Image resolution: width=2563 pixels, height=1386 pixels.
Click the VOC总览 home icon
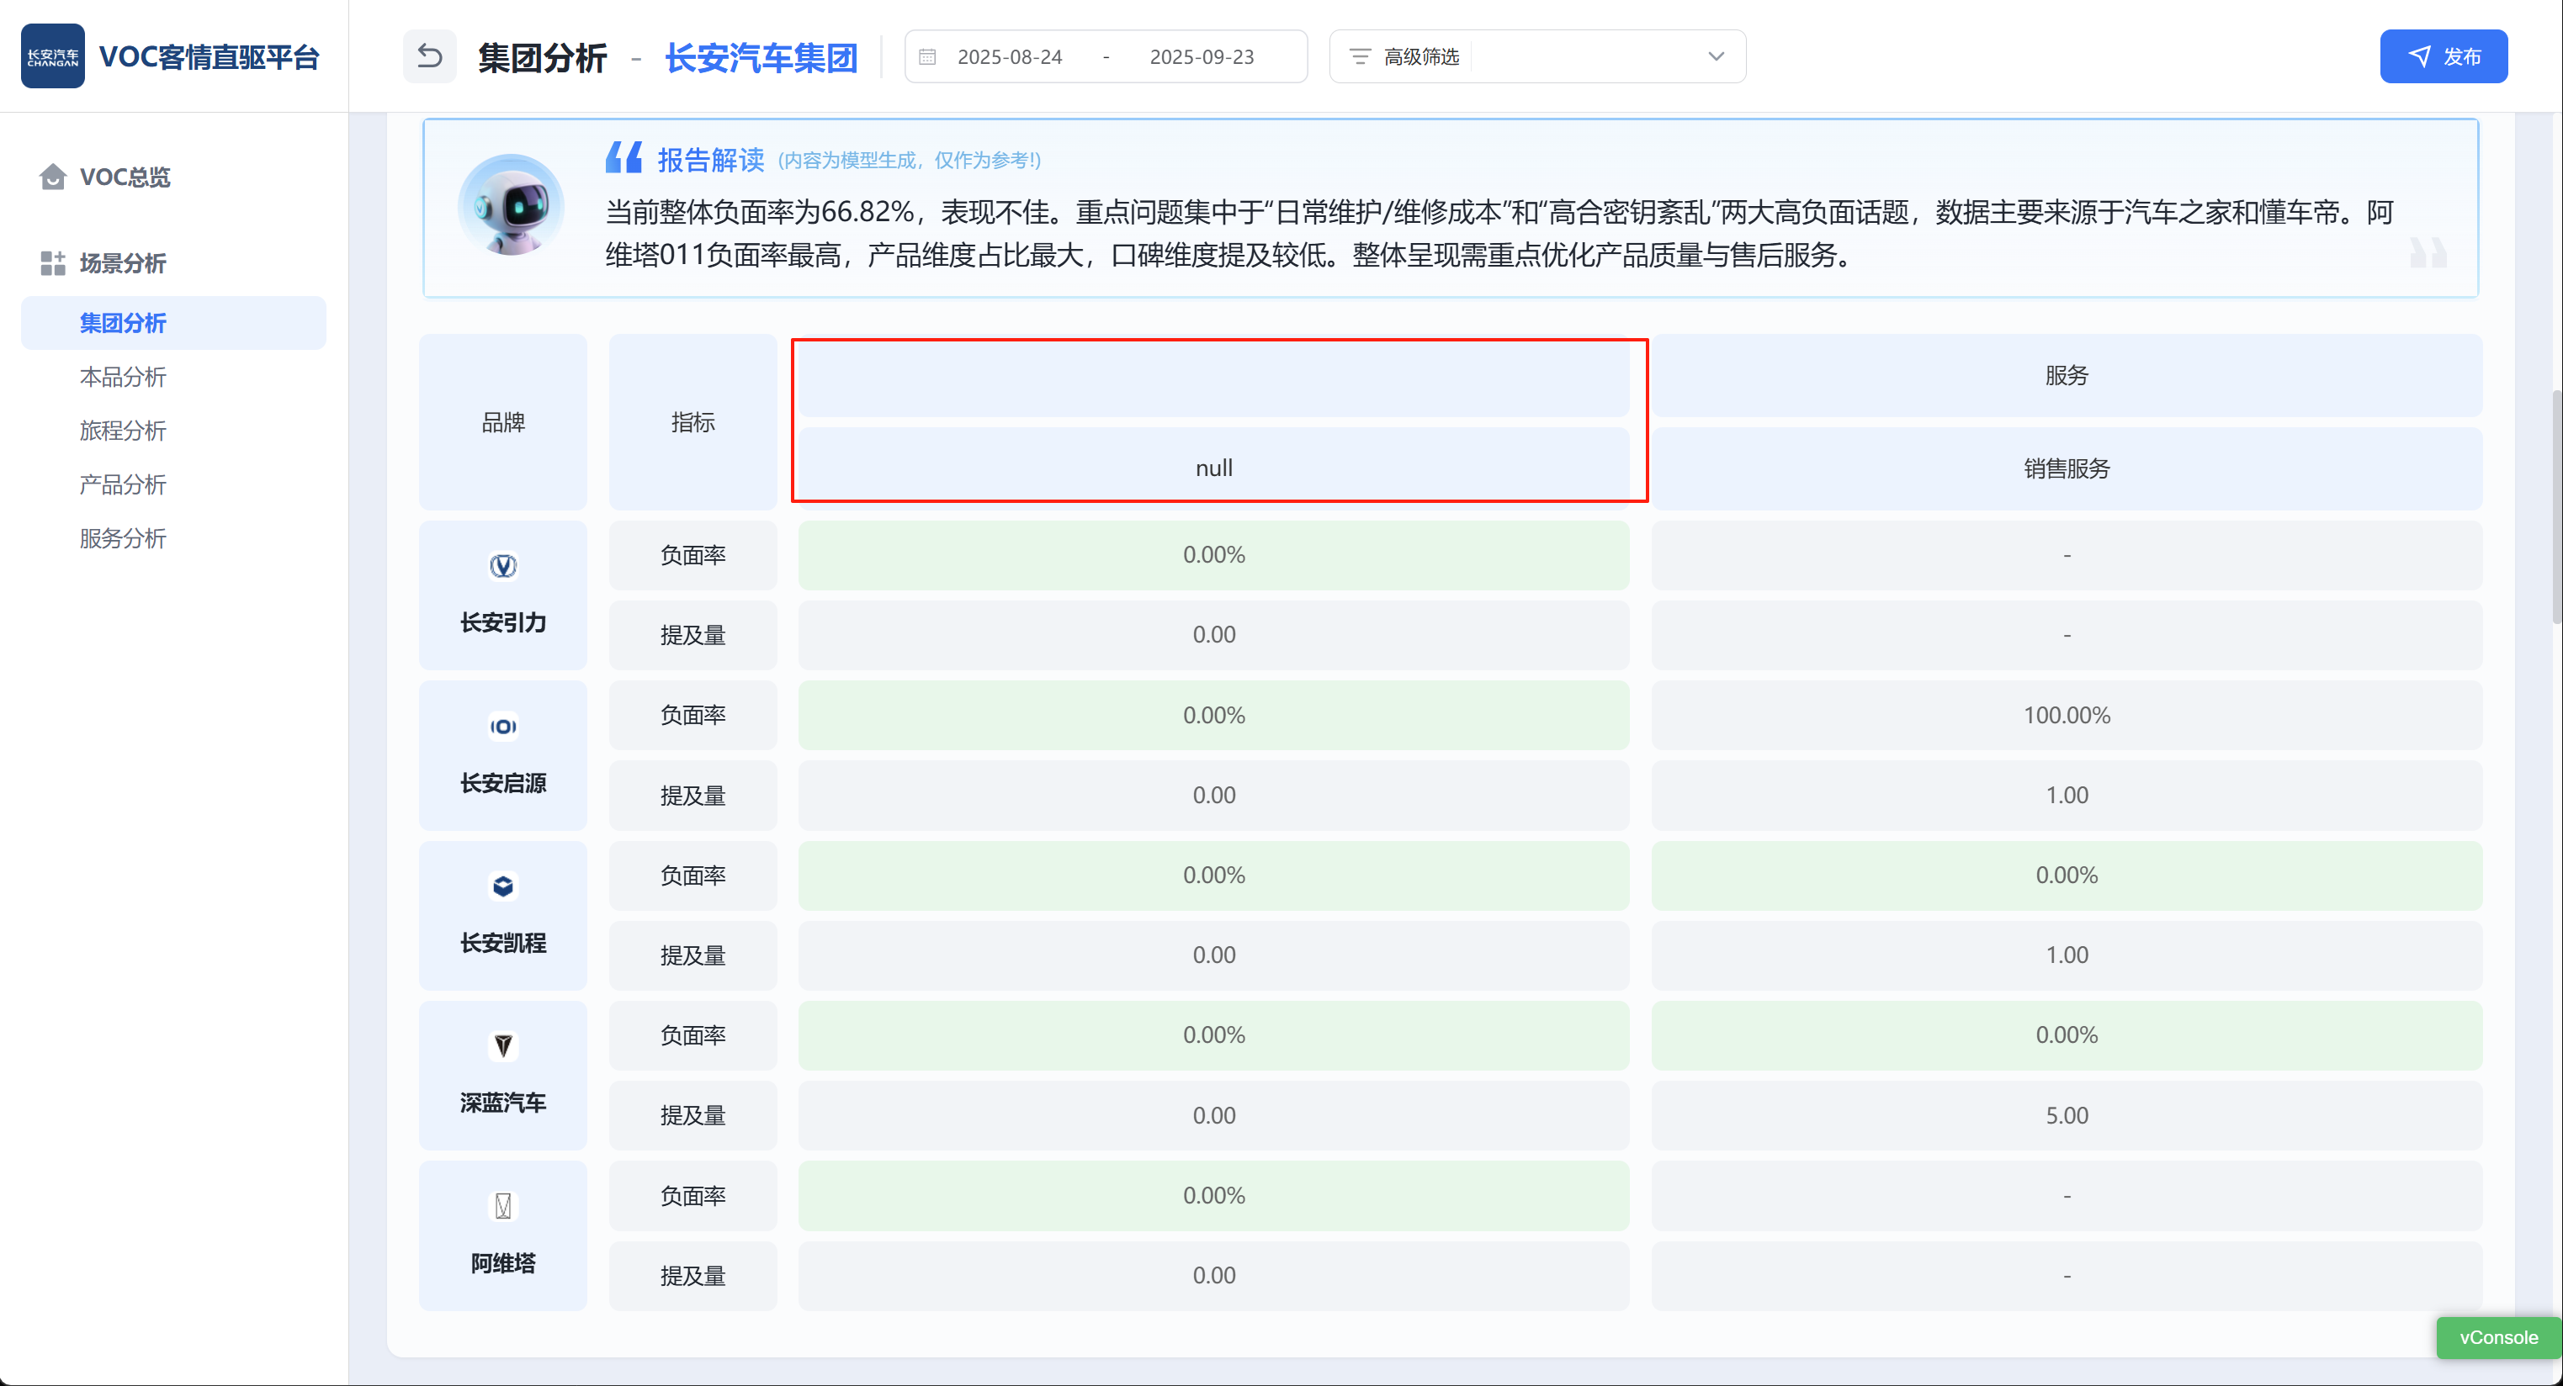[x=53, y=177]
